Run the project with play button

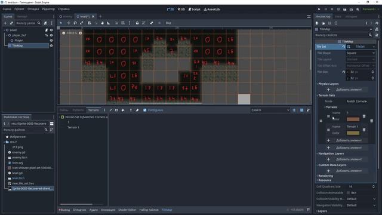[319, 10]
